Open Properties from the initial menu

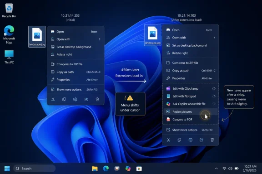tap(76, 80)
